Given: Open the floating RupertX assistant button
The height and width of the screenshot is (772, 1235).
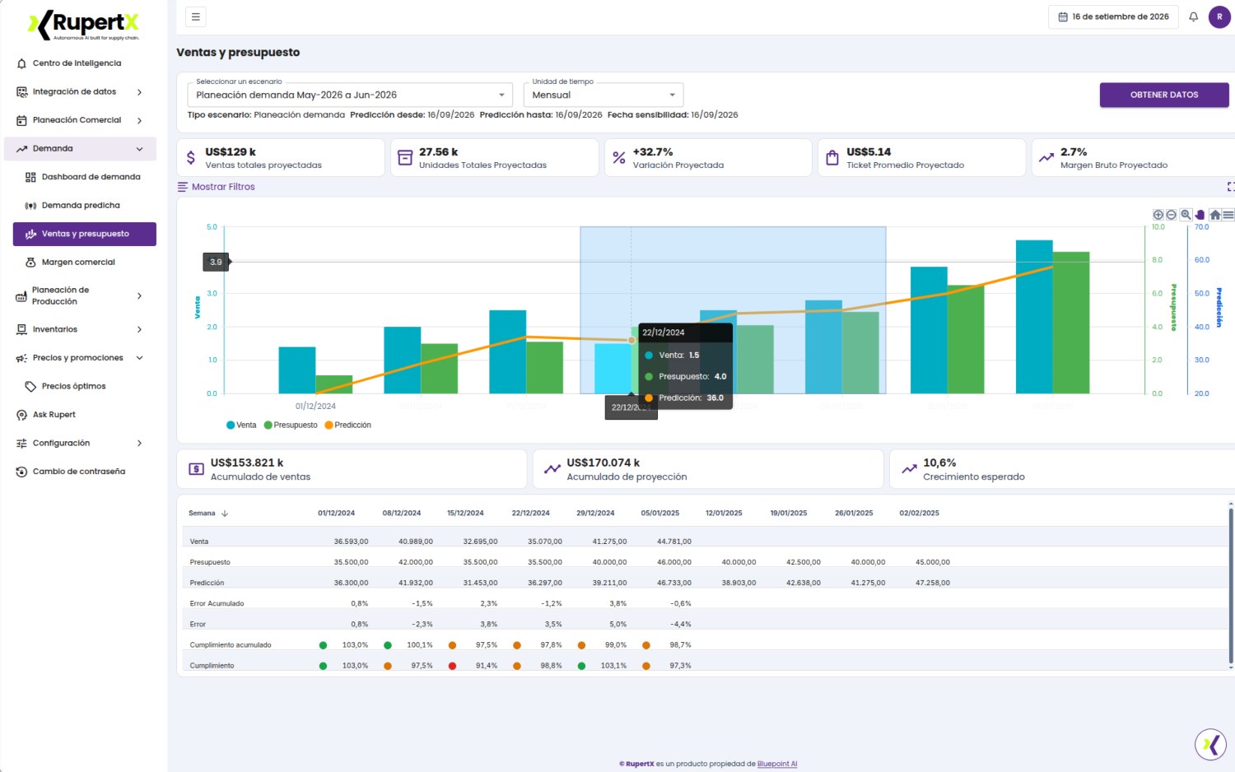Looking at the screenshot, I should tap(1210, 744).
